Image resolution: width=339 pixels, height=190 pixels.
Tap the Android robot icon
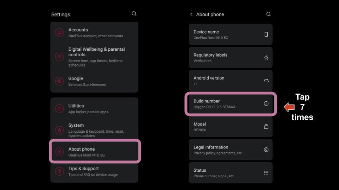266,81
